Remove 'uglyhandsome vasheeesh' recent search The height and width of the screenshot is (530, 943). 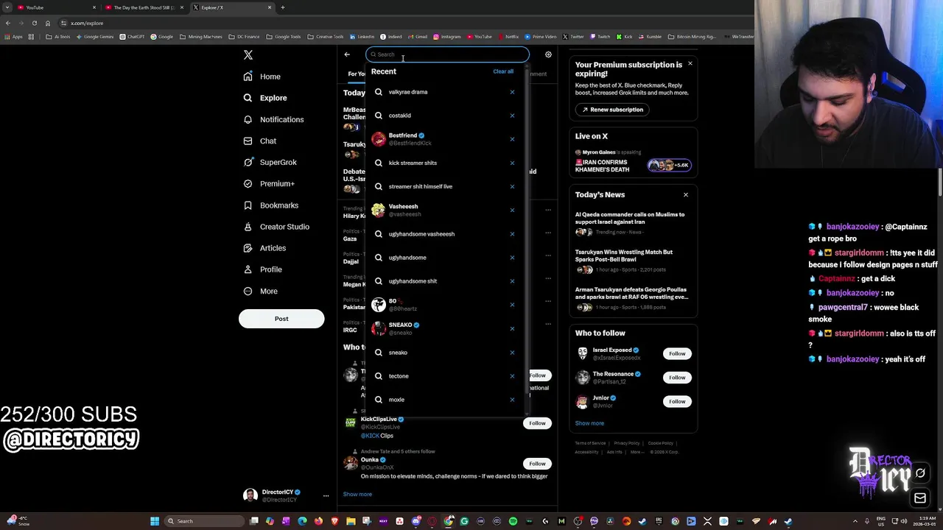[x=512, y=234]
